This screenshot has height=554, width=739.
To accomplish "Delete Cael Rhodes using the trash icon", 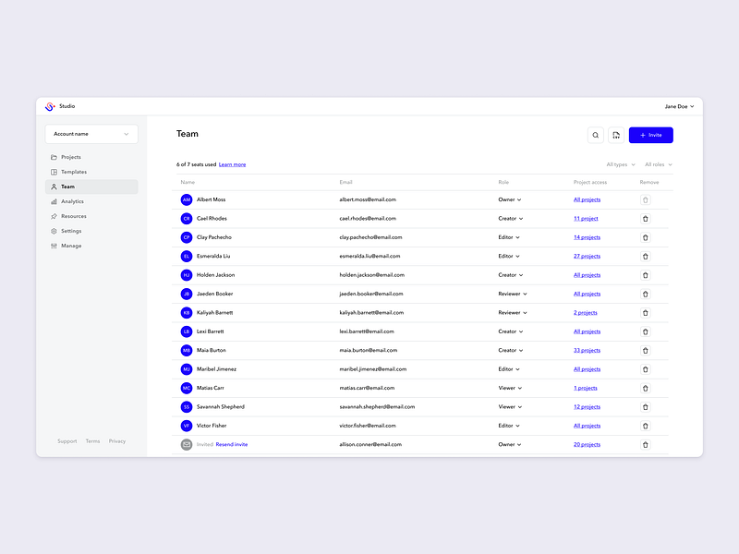I will click(x=645, y=219).
